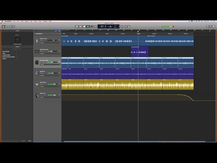Click the master volume slider in toolbar
Viewport: 217px width, 163px height.
[168, 26]
